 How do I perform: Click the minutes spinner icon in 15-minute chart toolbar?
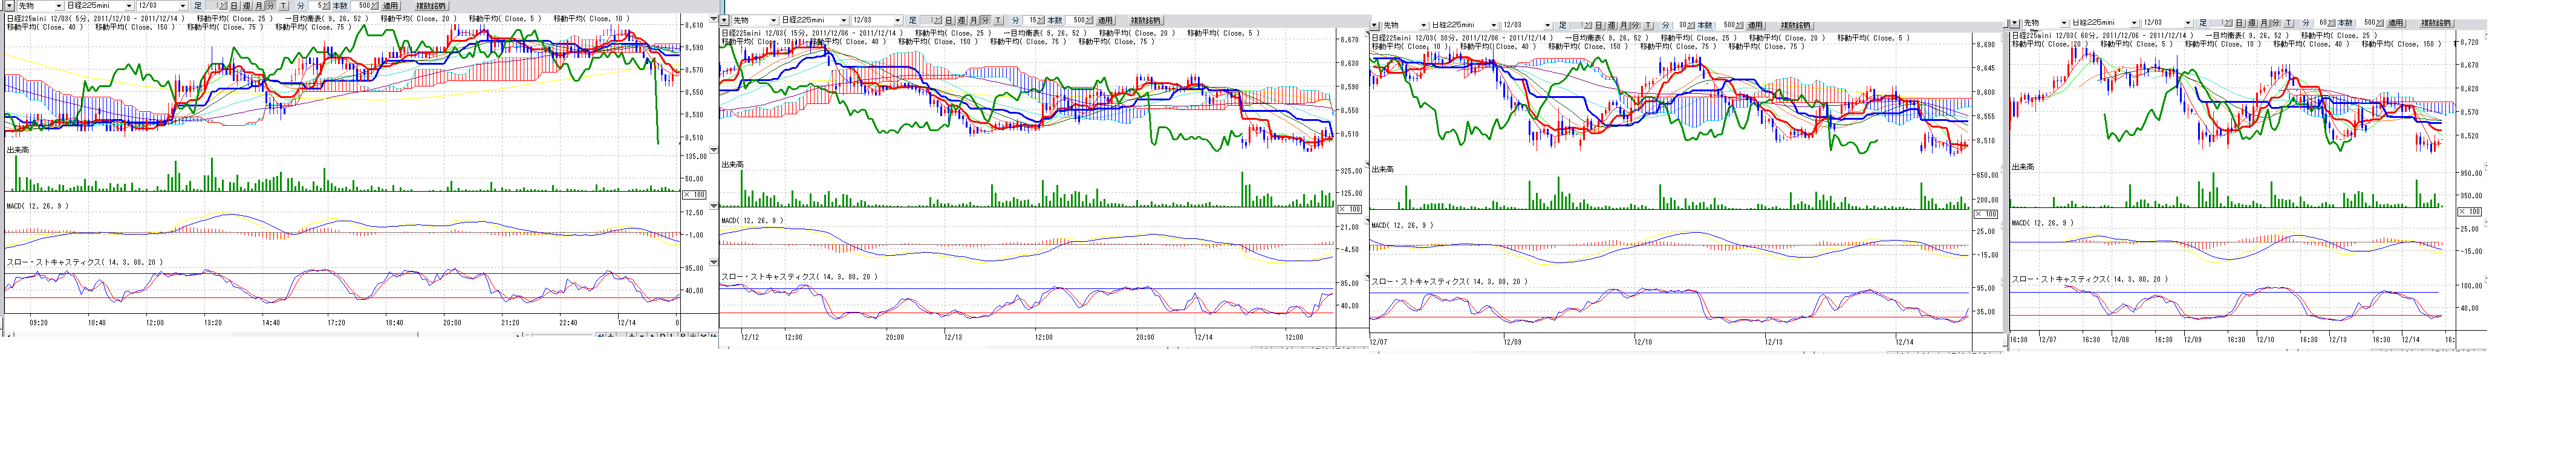point(1042,20)
